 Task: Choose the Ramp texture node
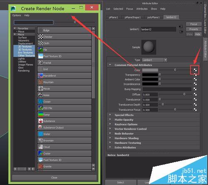point(64,115)
